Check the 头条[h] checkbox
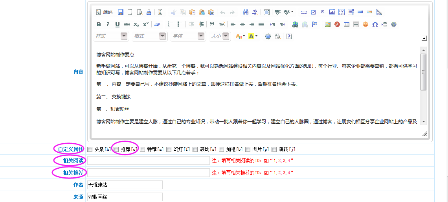This screenshot has height=202, width=448. tap(90, 149)
